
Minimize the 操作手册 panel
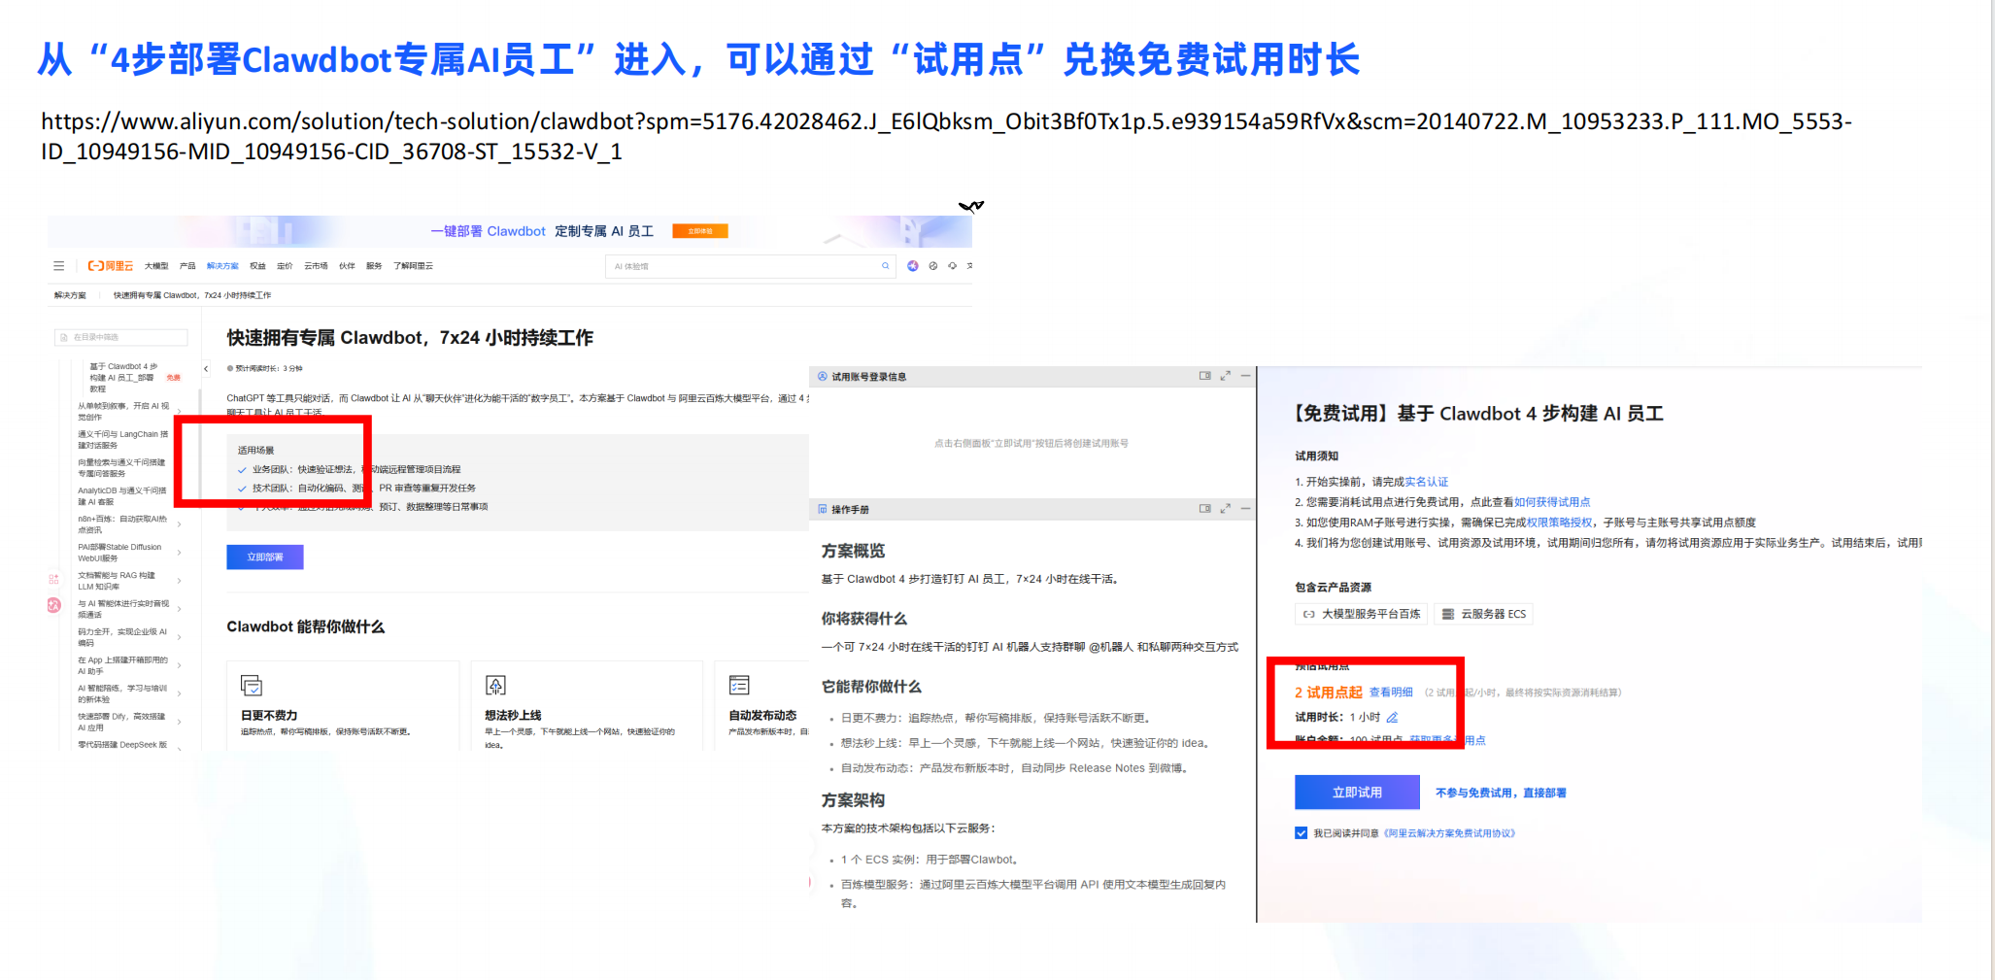point(1245,508)
